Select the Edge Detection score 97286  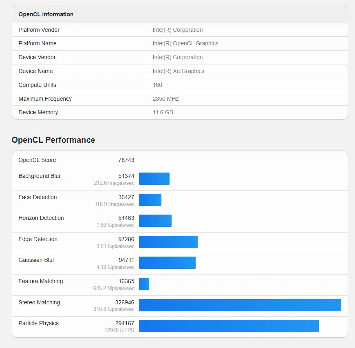[126, 239]
